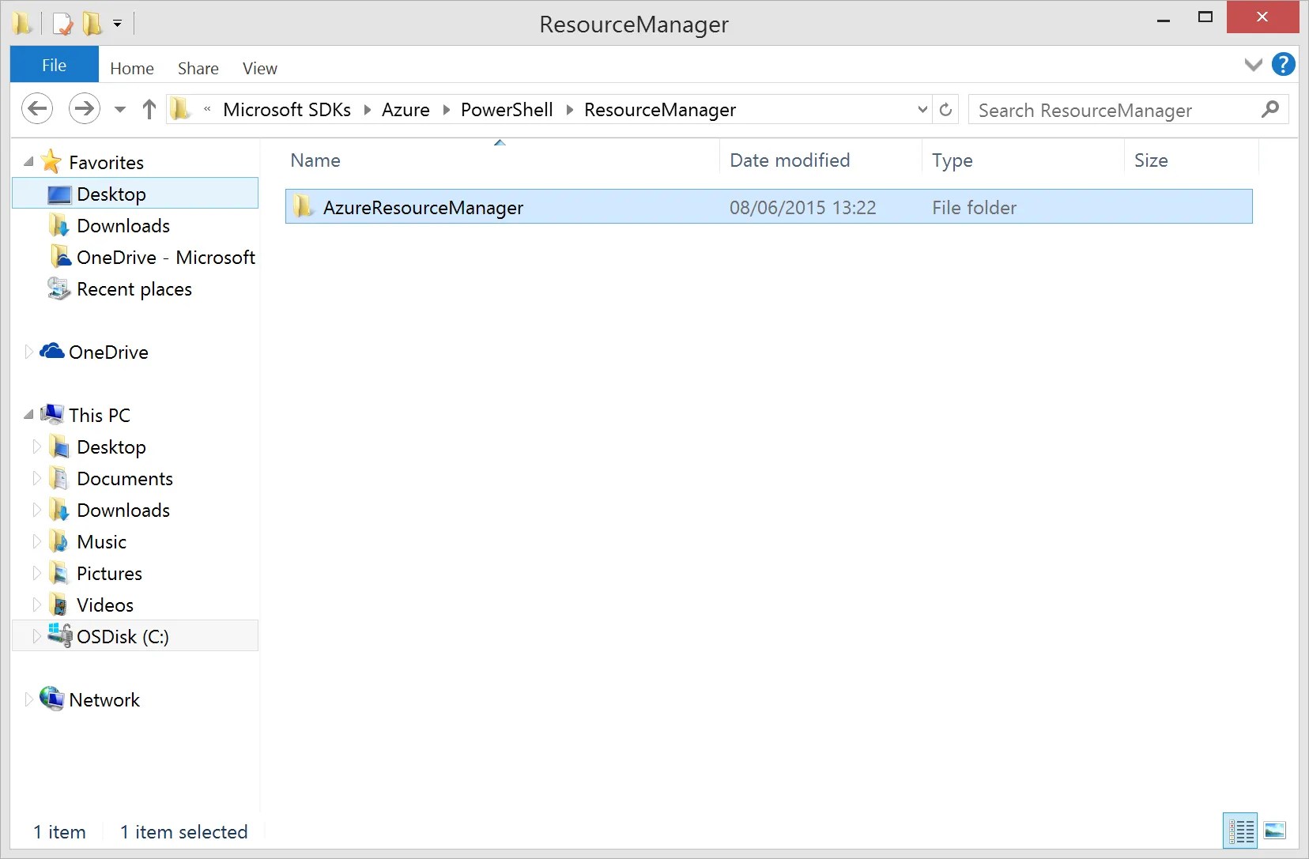Click Azure in the address breadcrumb
Image resolution: width=1309 pixels, height=859 pixels.
coord(406,110)
